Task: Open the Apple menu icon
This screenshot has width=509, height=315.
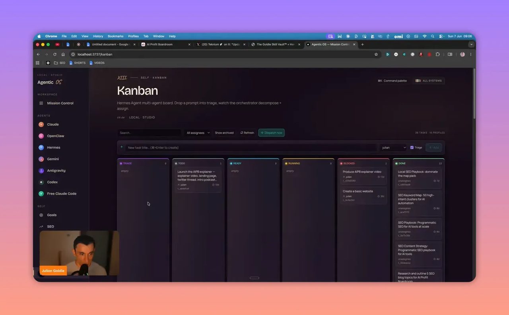Action: (x=39, y=36)
